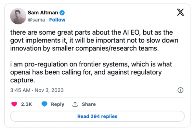195x131 pixels.
Task: Like the tweet with the heart icon
Action: (15, 104)
